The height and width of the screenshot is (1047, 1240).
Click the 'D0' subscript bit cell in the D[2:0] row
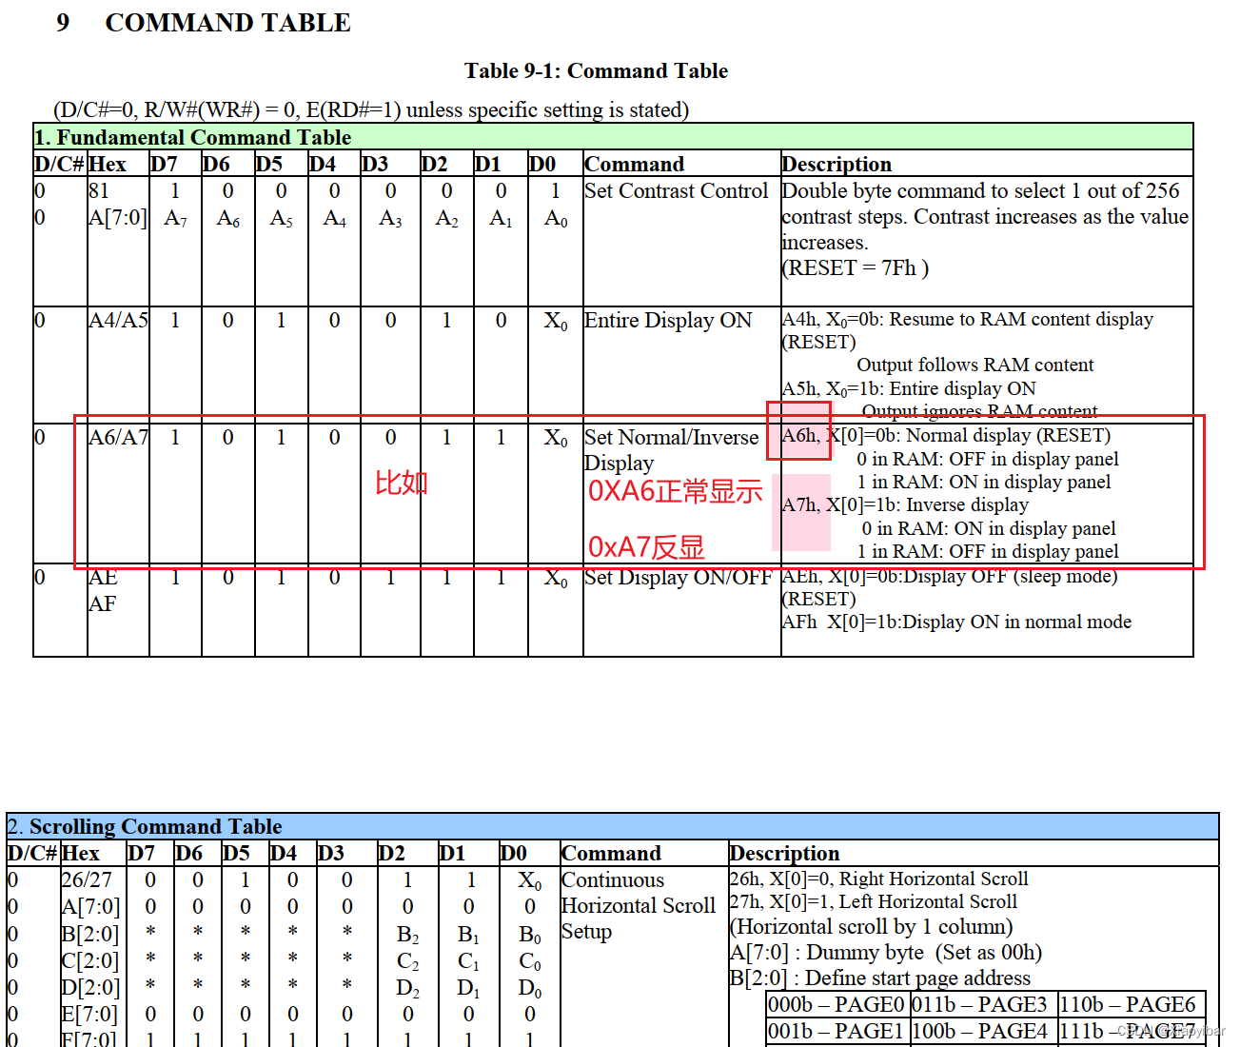pos(530,989)
